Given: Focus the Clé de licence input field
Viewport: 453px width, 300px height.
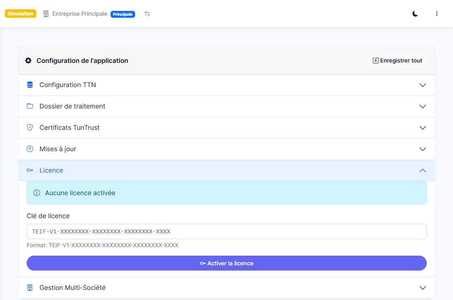Looking at the screenshot, I should click(x=226, y=231).
